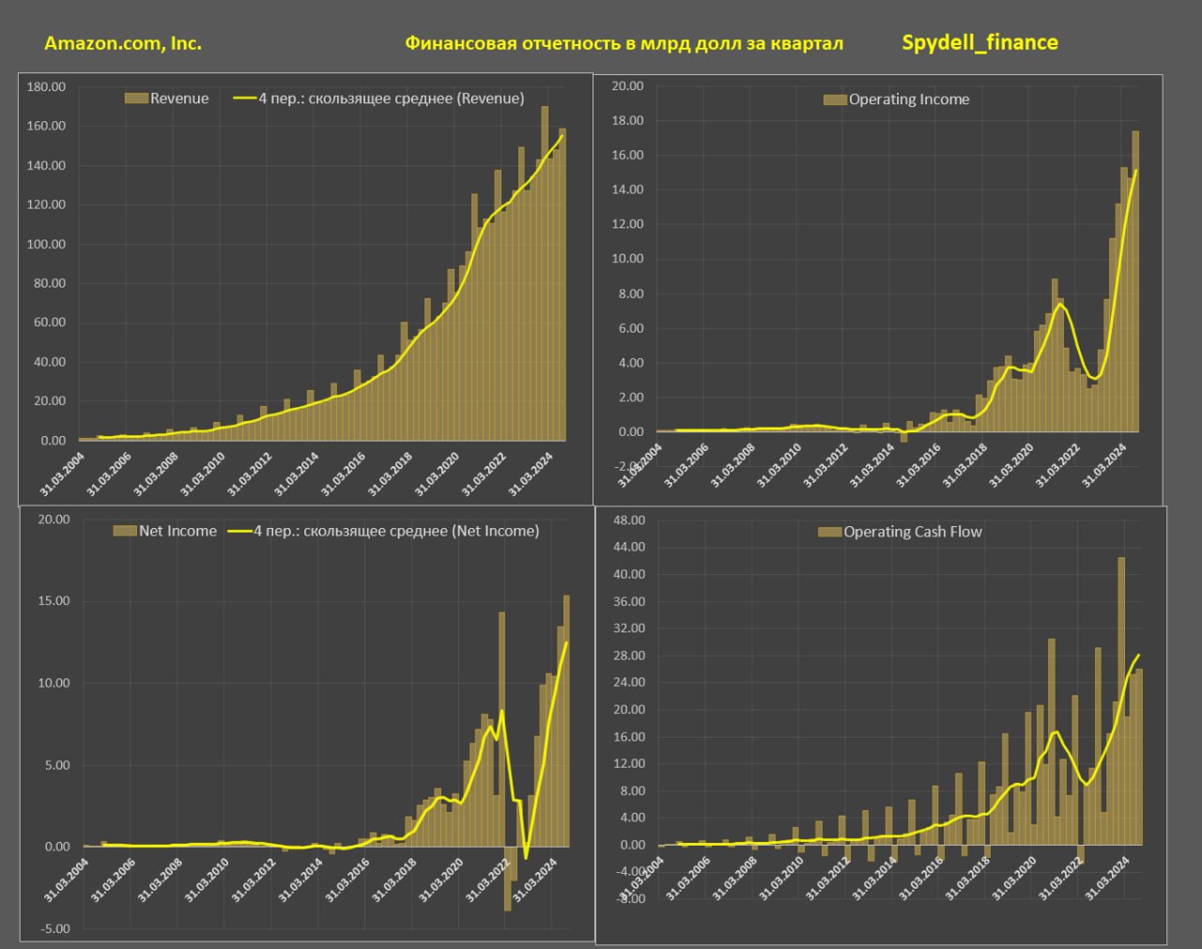The image size is (1202, 949).
Task: Click the tallest Operating Cash Flow bar
Action: pos(1121,701)
